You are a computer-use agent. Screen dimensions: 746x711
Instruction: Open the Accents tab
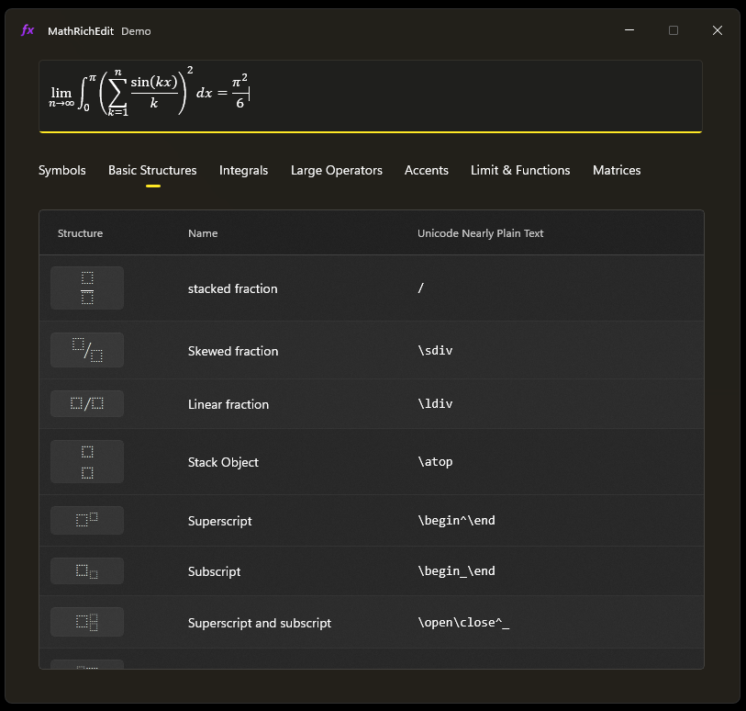click(x=426, y=170)
